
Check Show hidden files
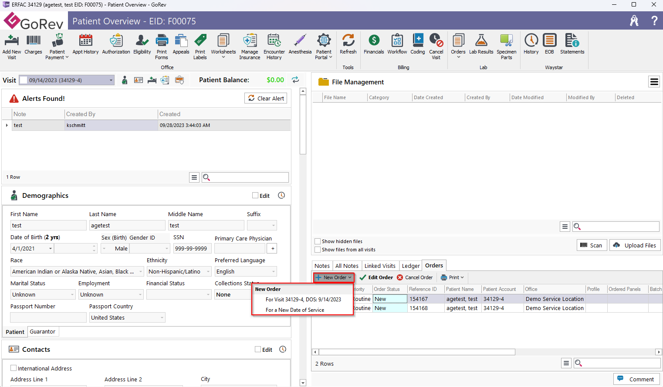(318, 241)
